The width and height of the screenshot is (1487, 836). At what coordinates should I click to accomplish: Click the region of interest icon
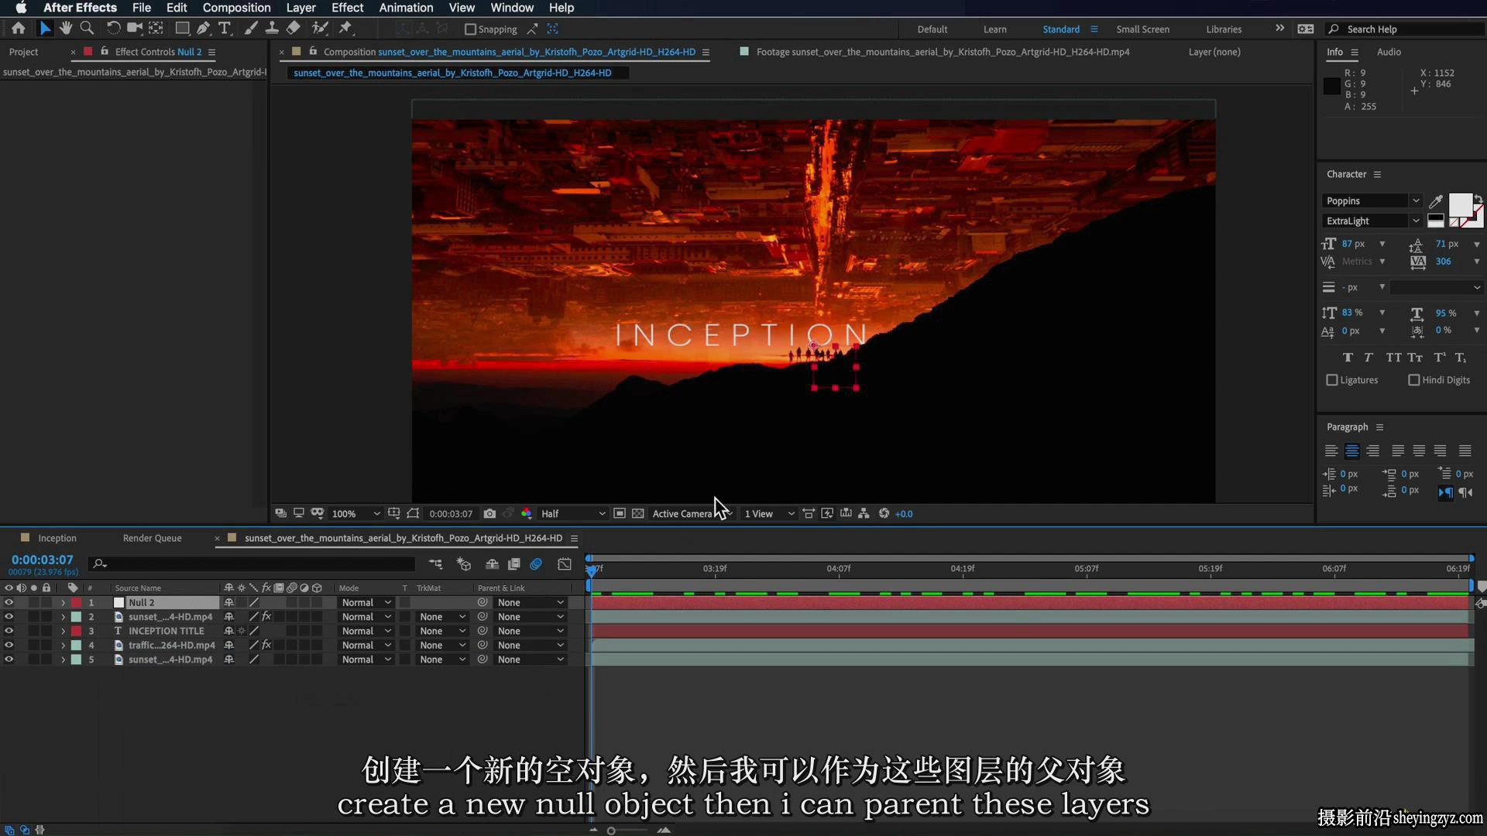[x=619, y=513]
